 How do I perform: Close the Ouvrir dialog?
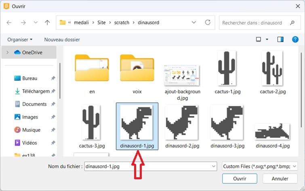(298, 6)
